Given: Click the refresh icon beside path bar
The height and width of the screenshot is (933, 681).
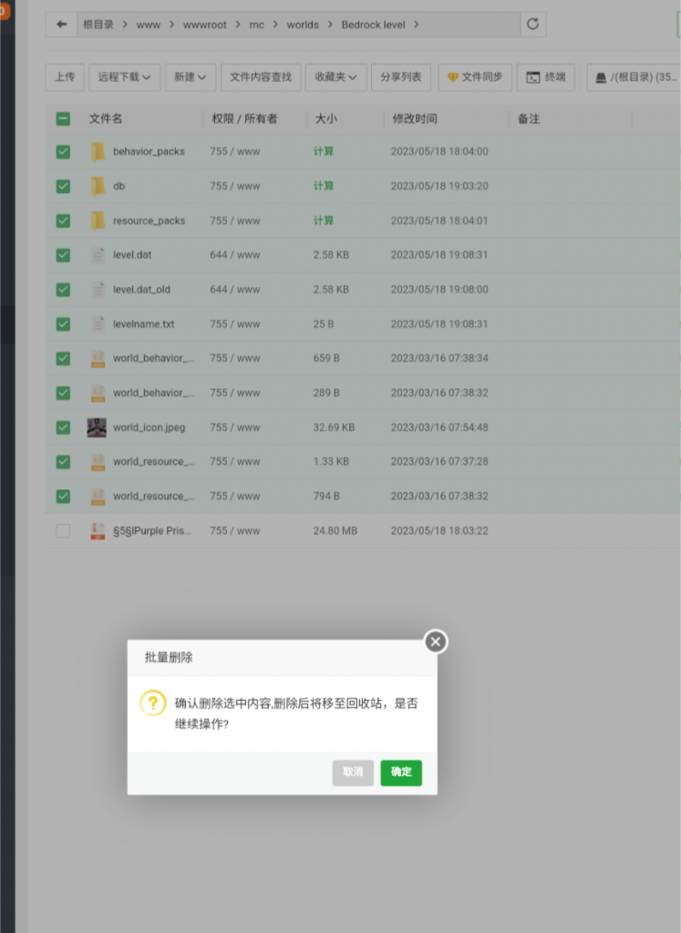Looking at the screenshot, I should (x=533, y=25).
